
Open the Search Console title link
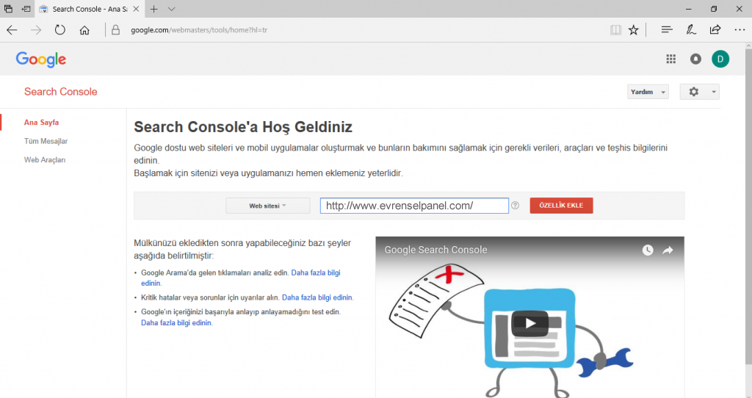(x=60, y=92)
